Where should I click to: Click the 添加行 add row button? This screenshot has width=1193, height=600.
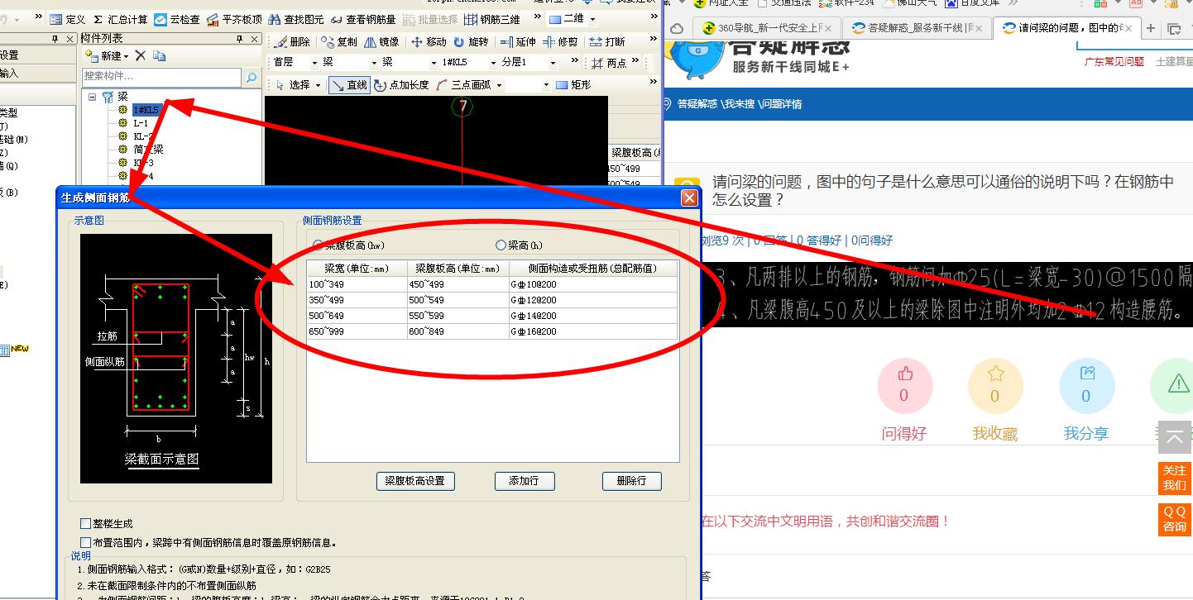coord(525,481)
